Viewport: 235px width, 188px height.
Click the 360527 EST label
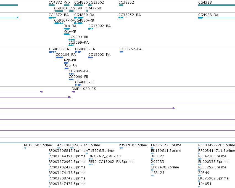point(158,156)
